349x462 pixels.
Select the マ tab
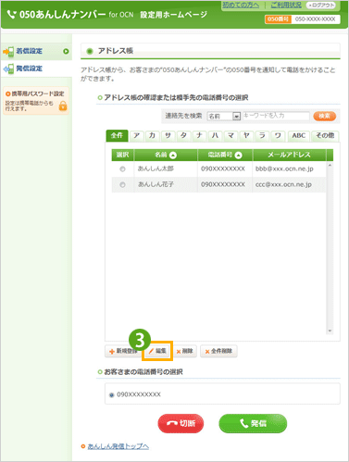point(231,136)
